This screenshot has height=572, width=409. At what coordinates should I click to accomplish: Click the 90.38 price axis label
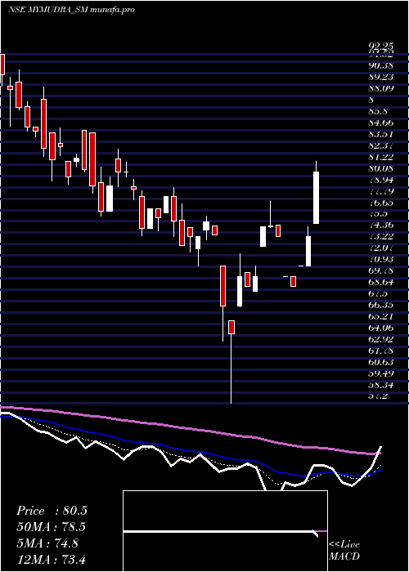380,65
